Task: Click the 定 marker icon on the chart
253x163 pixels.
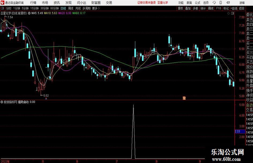Action: [x=184, y=98]
